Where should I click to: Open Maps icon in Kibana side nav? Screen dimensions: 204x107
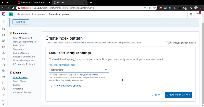coord(4,53)
